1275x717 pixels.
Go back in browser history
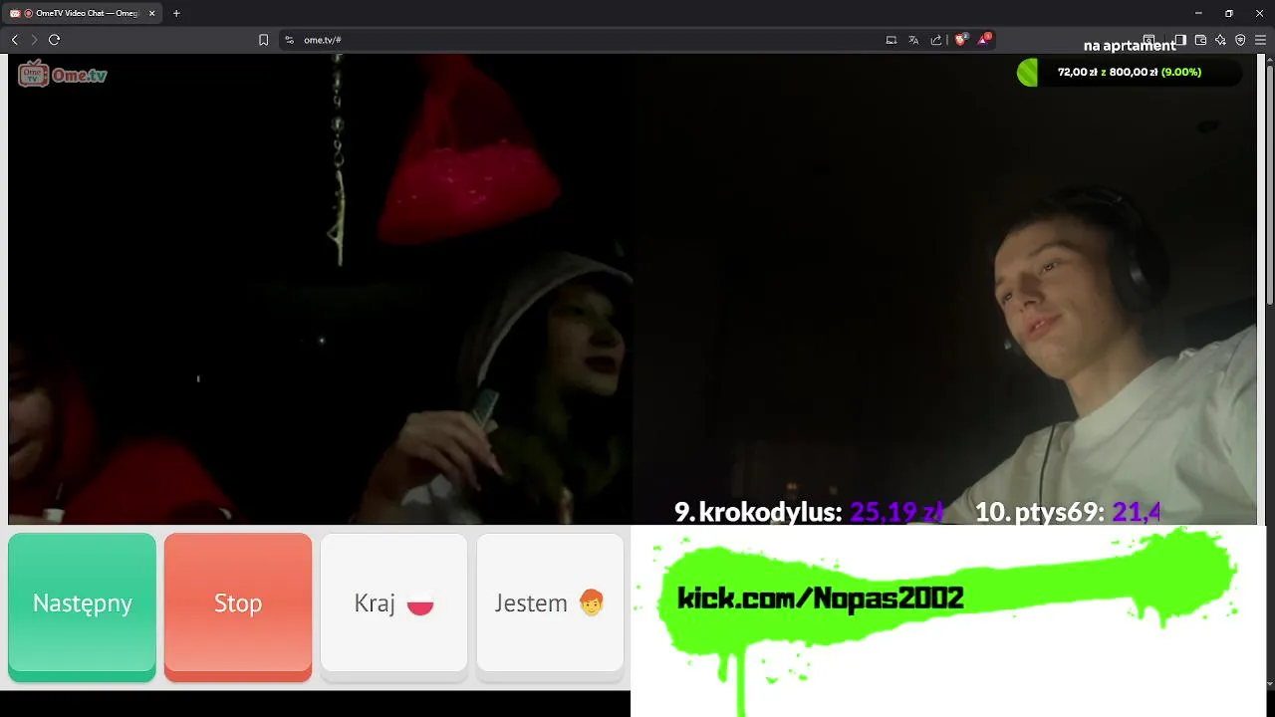14,40
